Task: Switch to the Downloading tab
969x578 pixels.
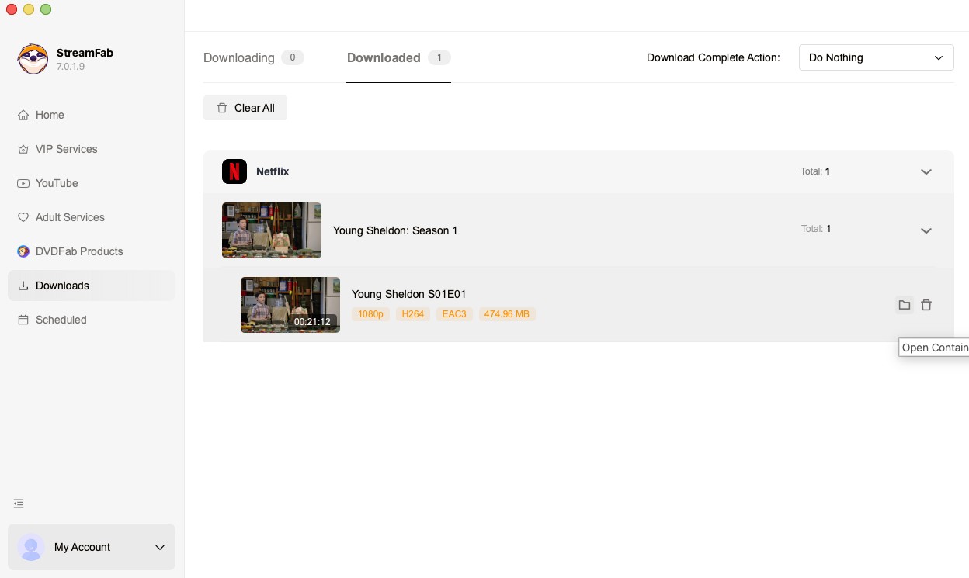Action: pos(239,57)
